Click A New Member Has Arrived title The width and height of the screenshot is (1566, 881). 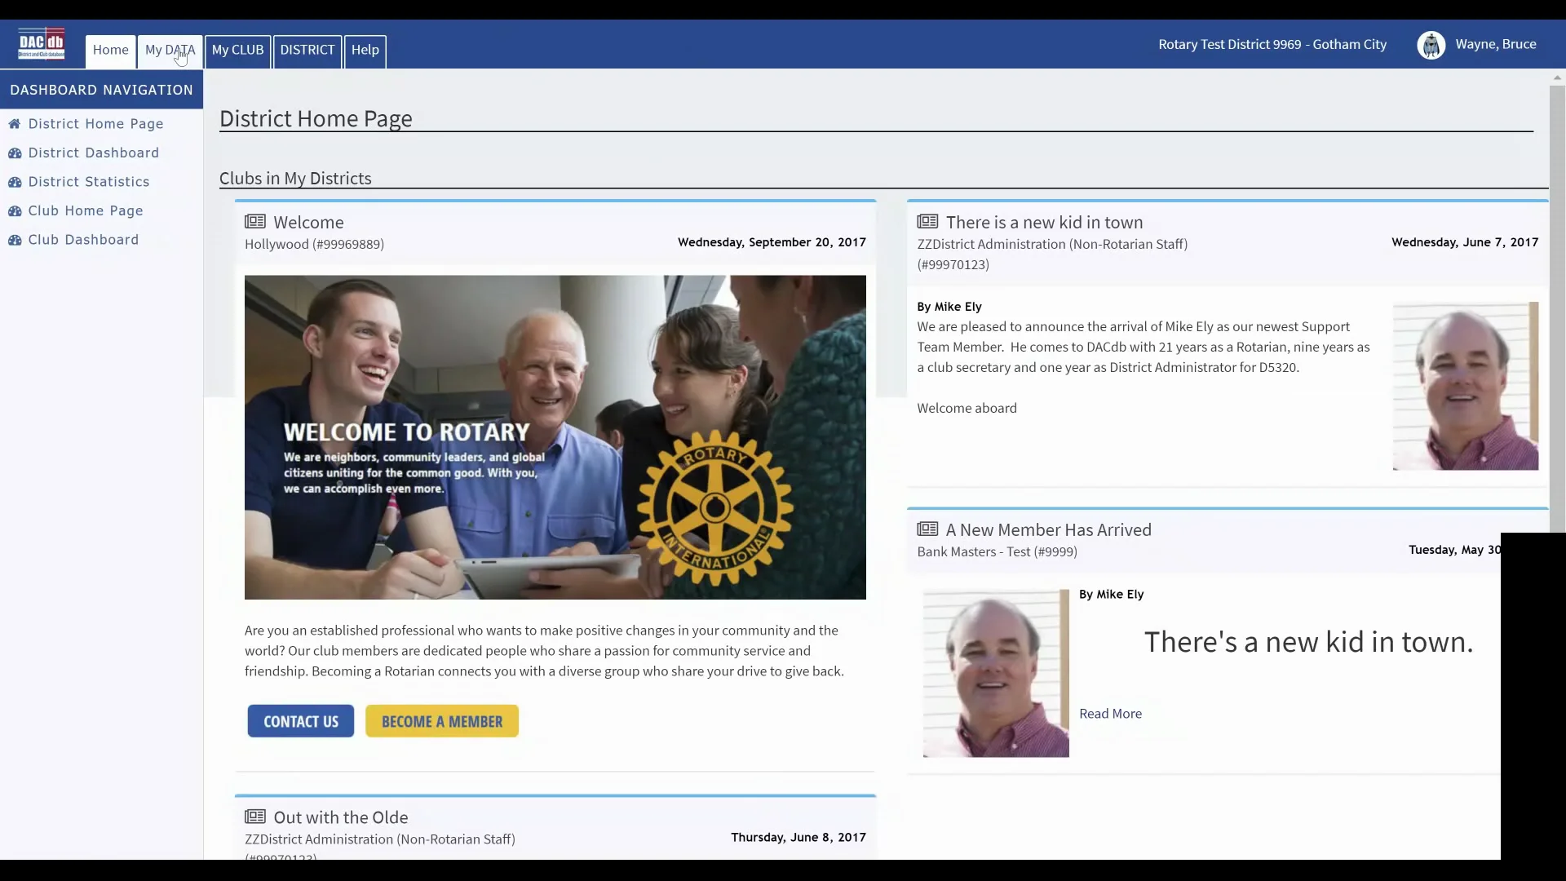coord(1049,530)
